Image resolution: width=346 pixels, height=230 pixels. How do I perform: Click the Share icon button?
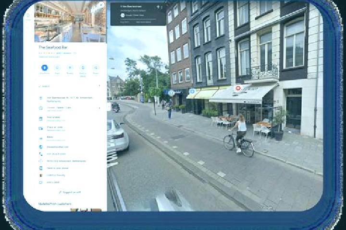tap(96, 68)
